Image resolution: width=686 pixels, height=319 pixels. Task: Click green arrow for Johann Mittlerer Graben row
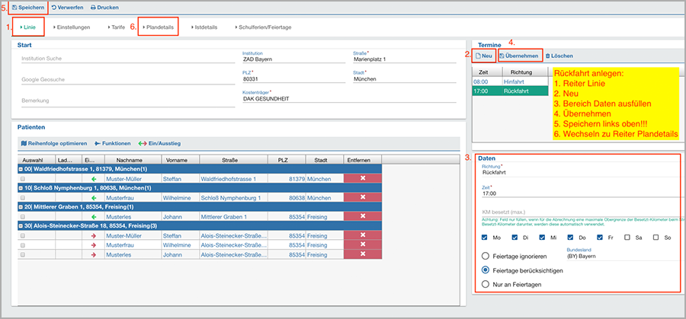pyautogui.click(x=93, y=217)
